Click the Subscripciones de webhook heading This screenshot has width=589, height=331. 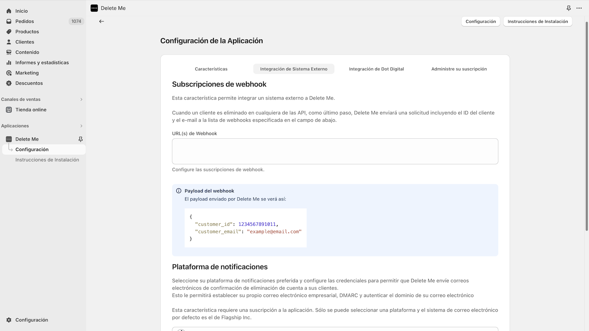pyautogui.click(x=219, y=84)
